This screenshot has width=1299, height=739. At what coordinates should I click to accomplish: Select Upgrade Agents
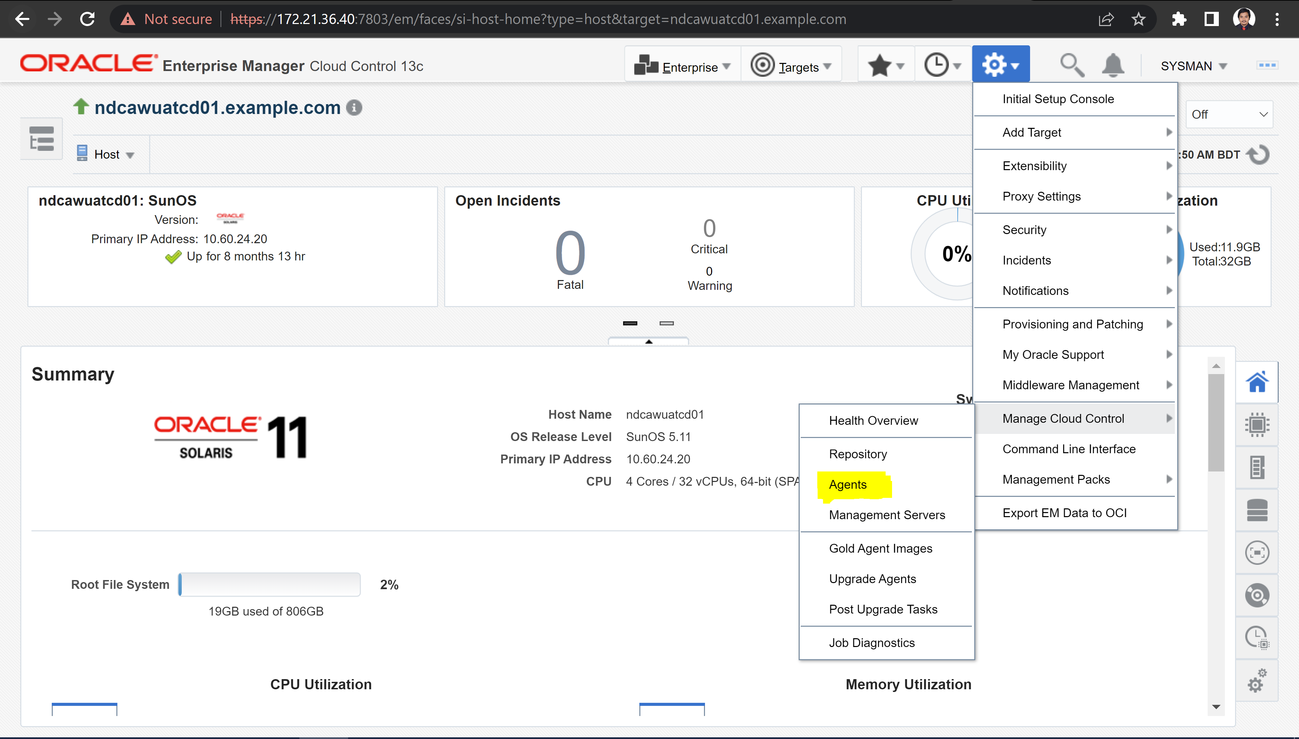886,579
